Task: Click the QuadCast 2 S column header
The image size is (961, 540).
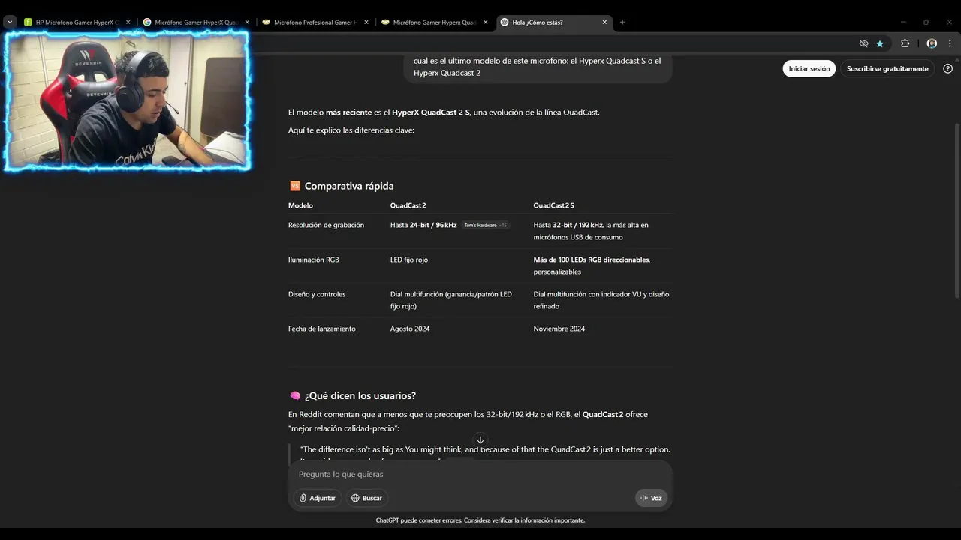Action: click(553, 205)
